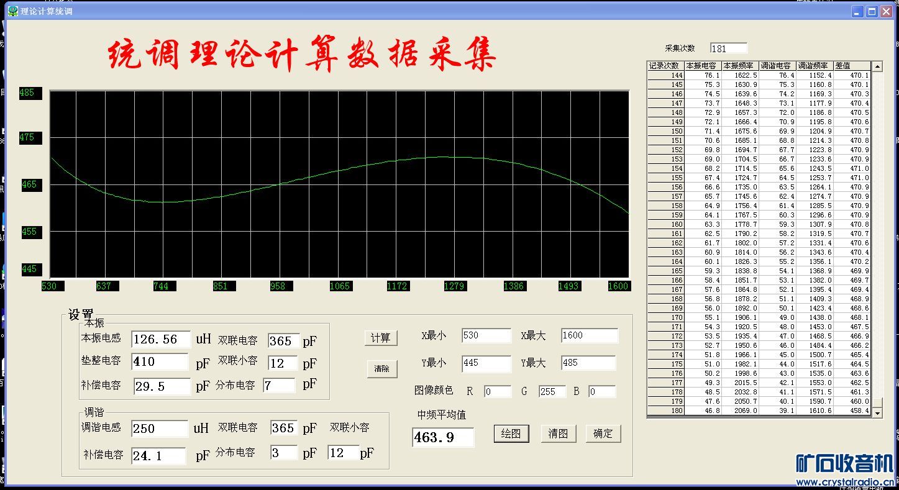899x490 pixels.
Task: Click the 垫整电容 field showing 410
Action: coord(160,362)
